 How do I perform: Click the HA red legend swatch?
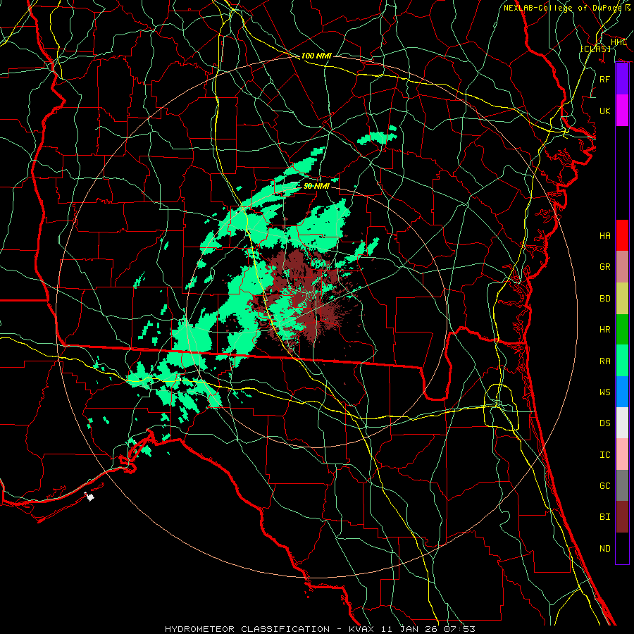(x=622, y=235)
